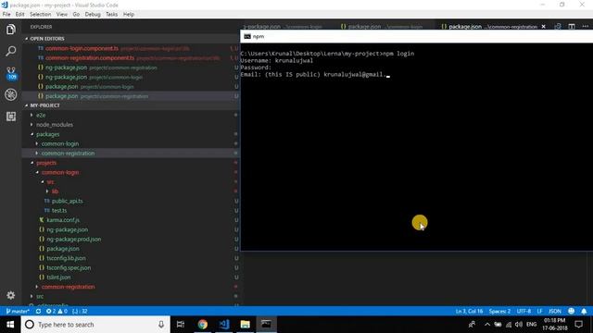The image size is (593, 333).
Task: Open the editor more actions ellipsis
Action: tap(586, 27)
